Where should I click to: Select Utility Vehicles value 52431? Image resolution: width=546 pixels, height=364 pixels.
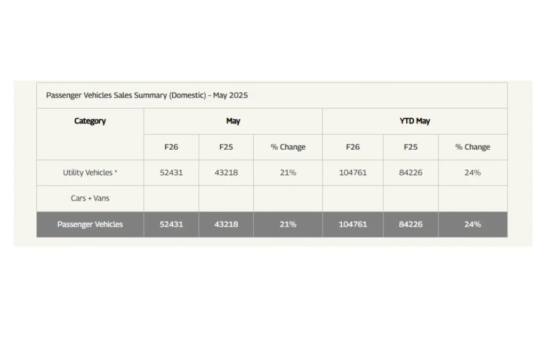171,173
